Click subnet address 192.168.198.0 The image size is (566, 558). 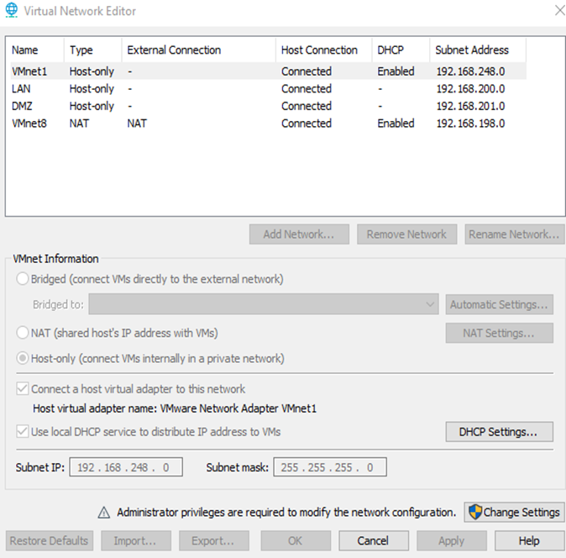point(471,124)
